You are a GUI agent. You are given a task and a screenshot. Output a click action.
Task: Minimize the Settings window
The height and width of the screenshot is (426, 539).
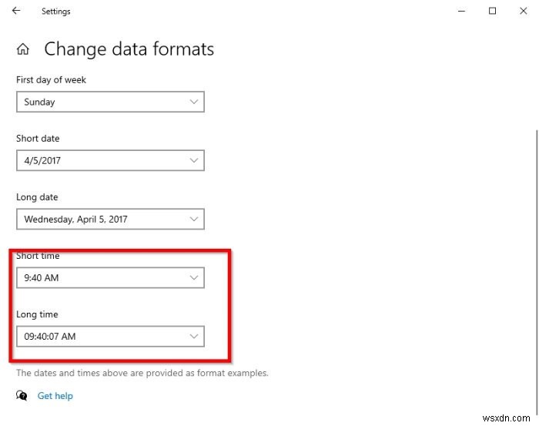[461, 11]
